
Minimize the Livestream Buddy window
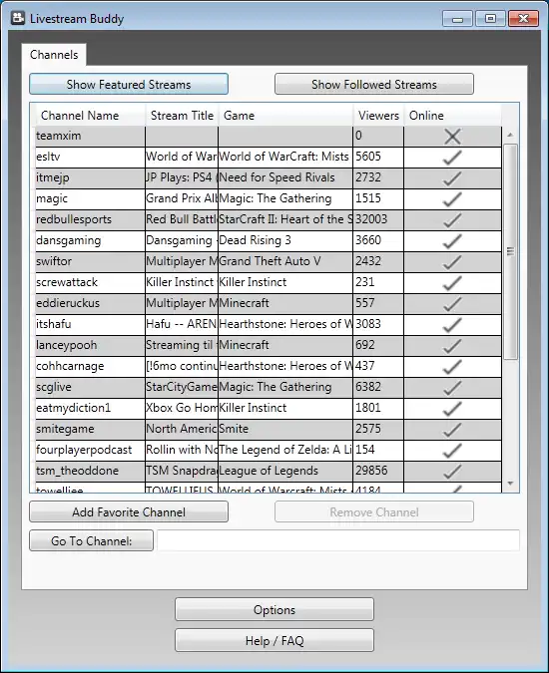pos(458,19)
